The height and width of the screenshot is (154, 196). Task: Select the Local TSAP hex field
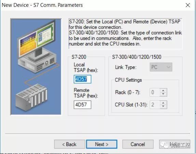tap(82, 79)
